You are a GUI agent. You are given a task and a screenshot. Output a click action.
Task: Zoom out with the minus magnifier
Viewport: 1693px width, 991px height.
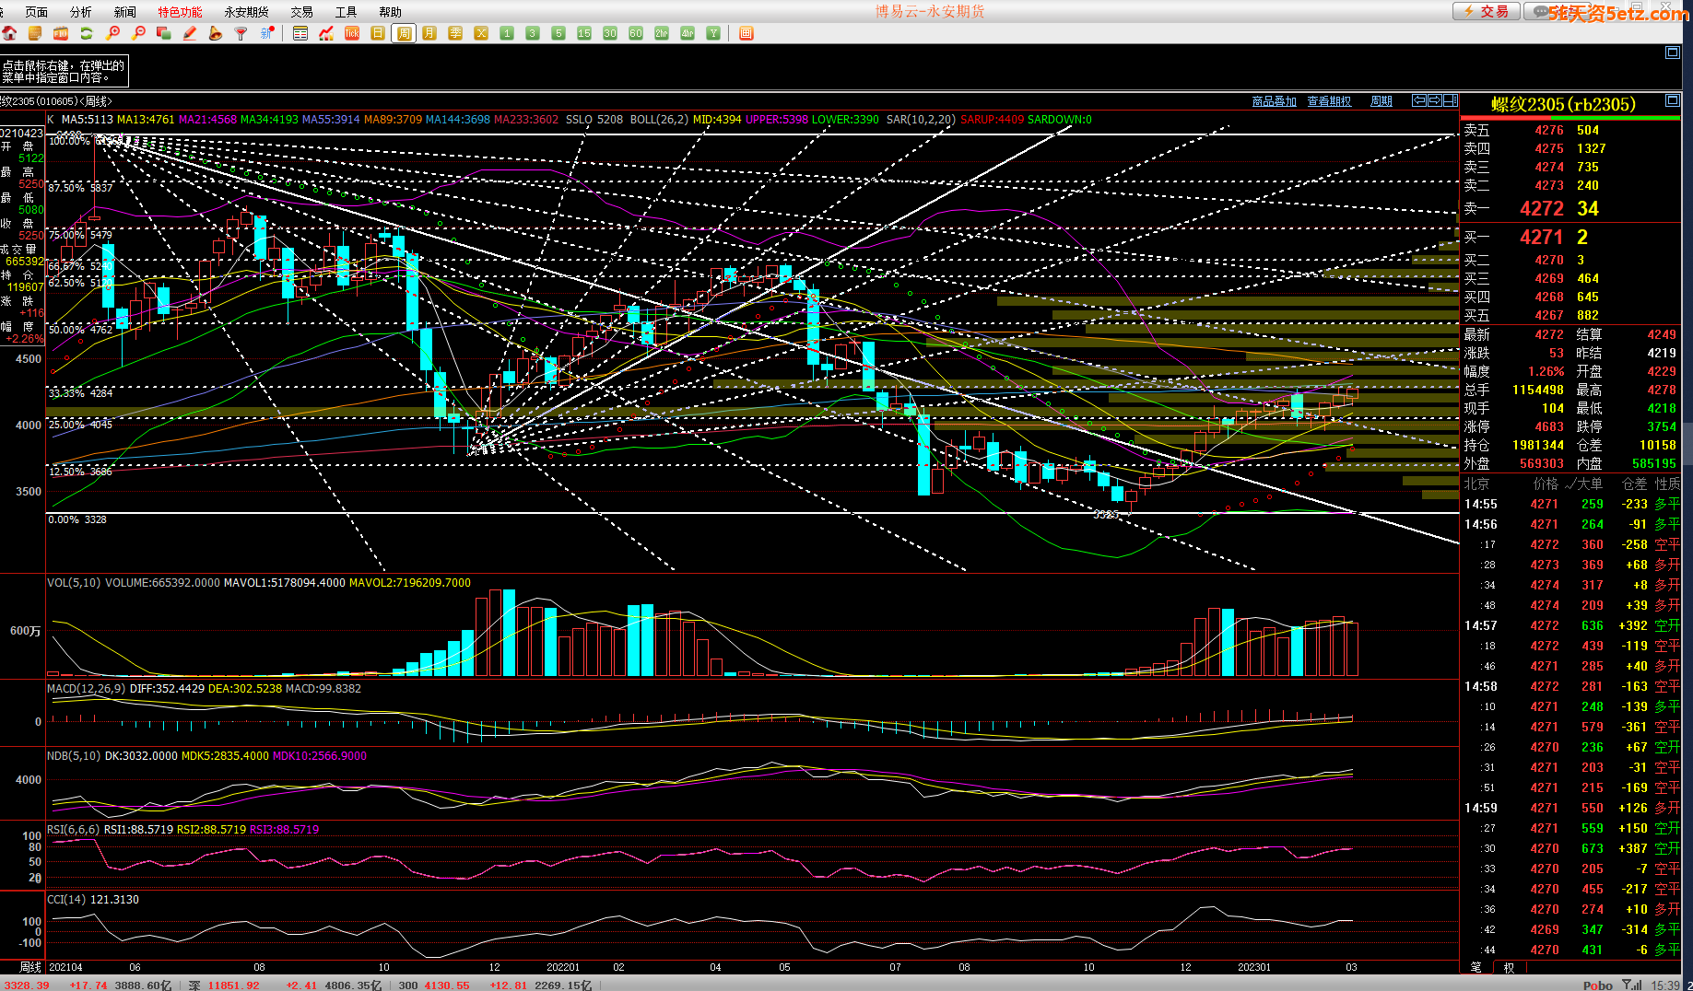pos(138,33)
